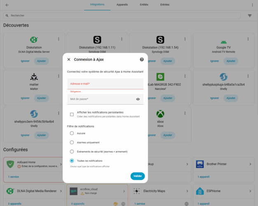Expand the Electricity Maps entry chevron

point(187,191)
